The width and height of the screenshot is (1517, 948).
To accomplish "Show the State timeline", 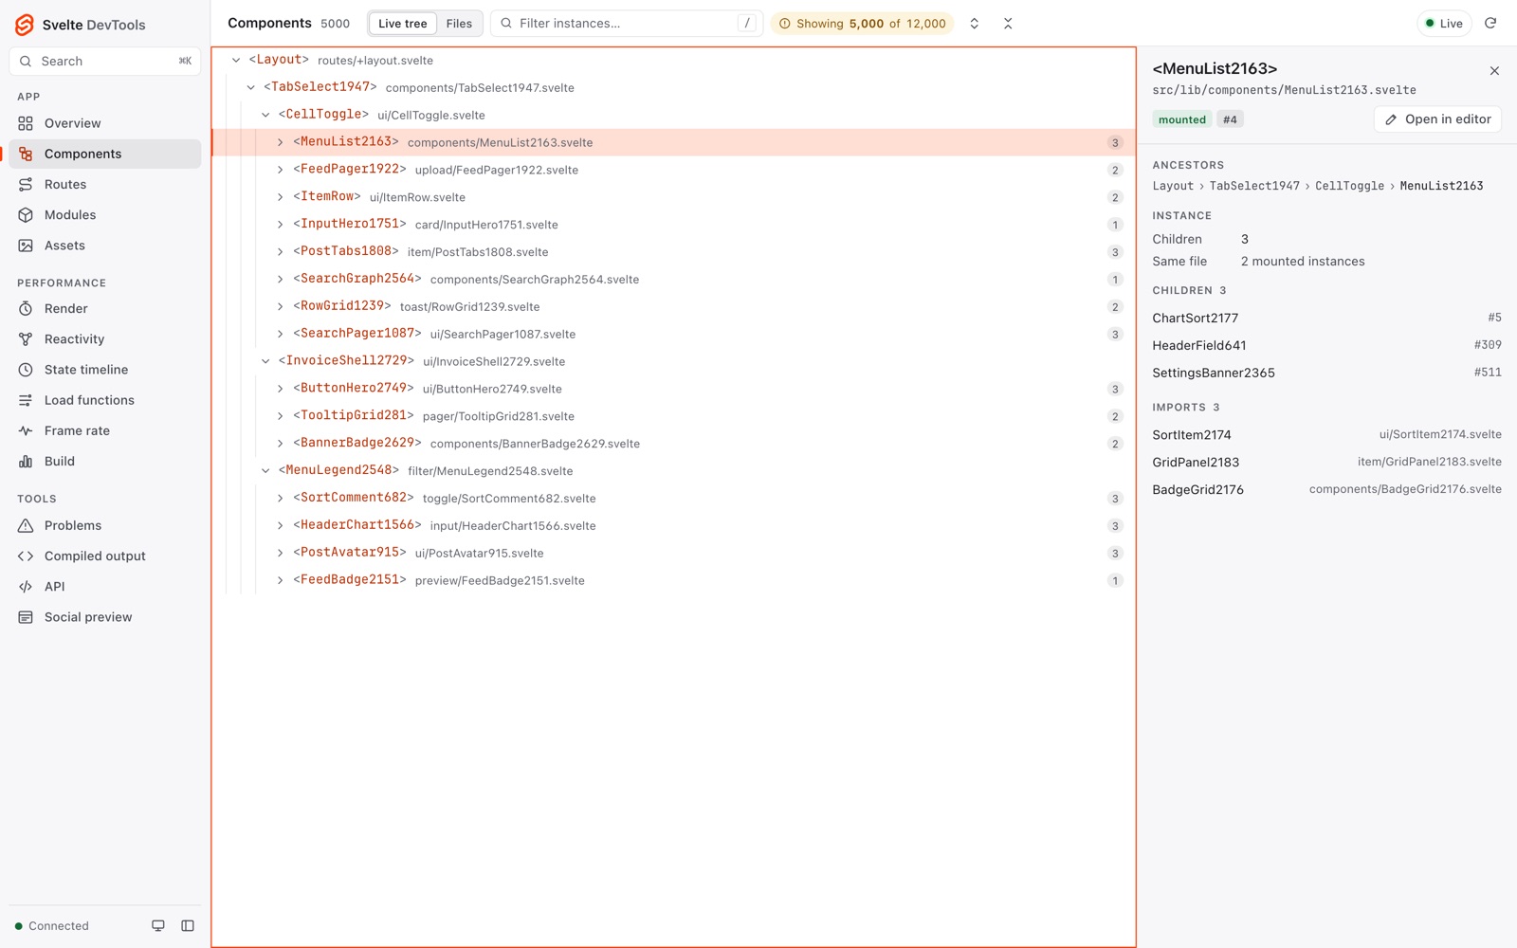I will pyautogui.click(x=105, y=370).
